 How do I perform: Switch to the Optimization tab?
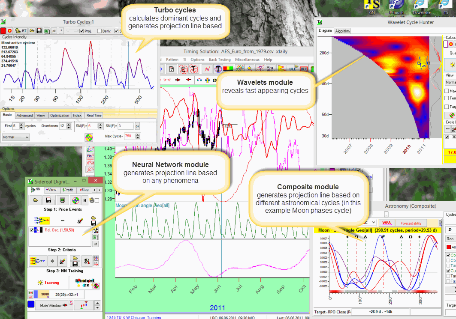59,115
